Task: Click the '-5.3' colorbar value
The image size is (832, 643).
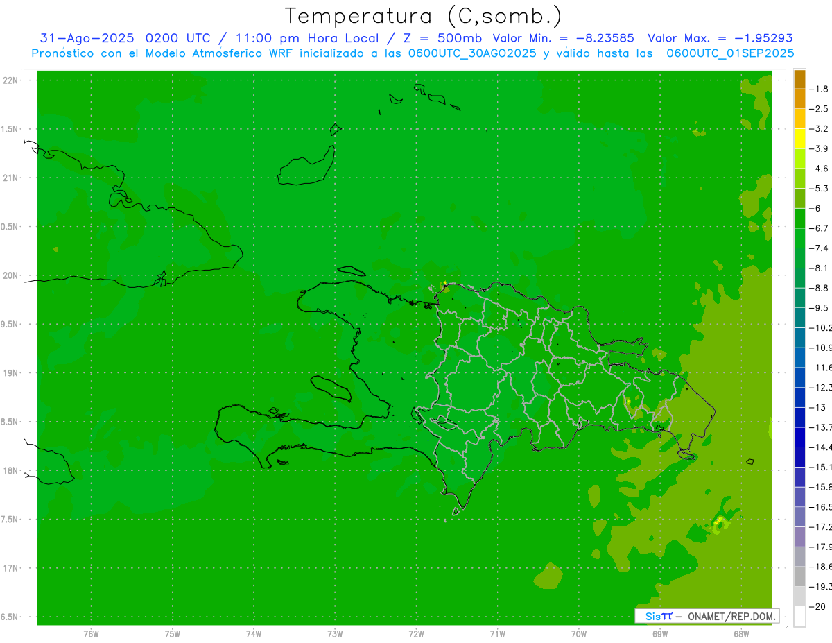Action: 820,188
